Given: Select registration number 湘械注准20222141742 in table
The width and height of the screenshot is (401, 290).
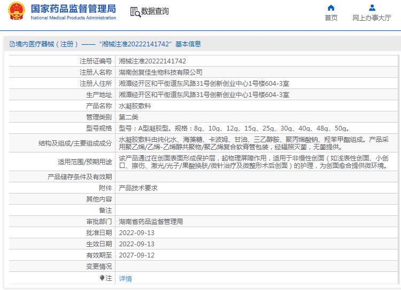Looking at the screenshot, I should click(152, 61).
